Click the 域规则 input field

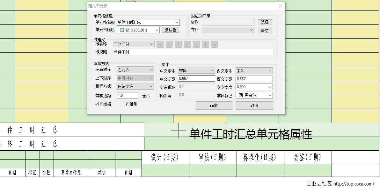click(x=193, y=52)
